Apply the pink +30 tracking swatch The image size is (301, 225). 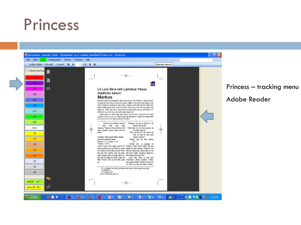pos(34,94)
